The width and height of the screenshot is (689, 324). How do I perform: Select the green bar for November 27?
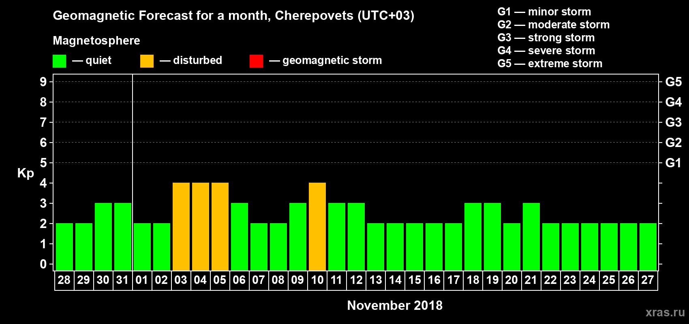pos(648,247)
